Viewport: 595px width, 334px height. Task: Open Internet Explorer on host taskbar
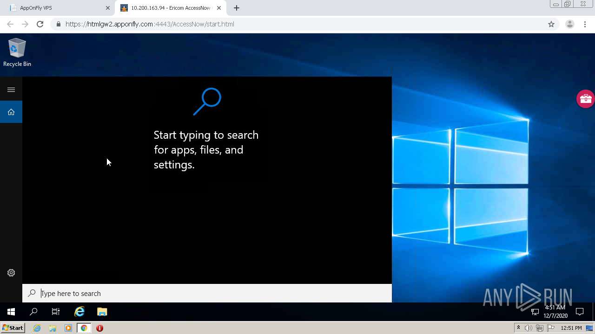pos(37,328)
